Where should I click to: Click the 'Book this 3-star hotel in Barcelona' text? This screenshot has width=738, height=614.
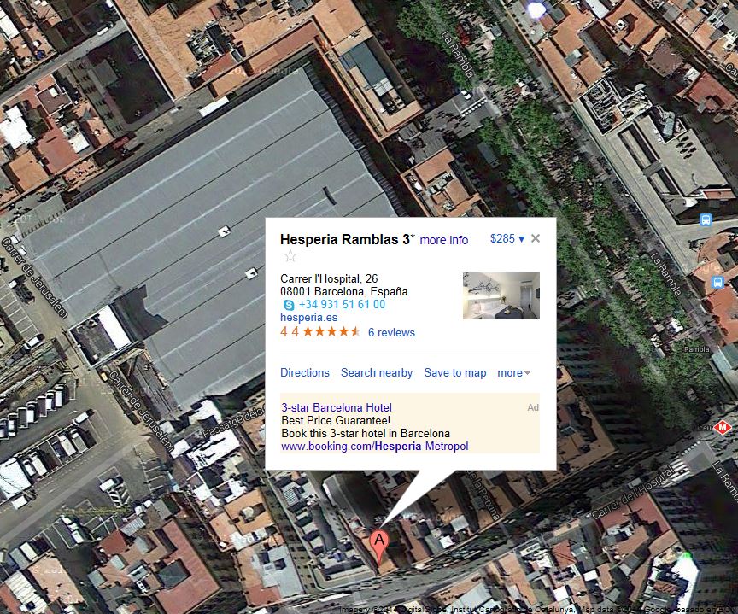pos(366,433)
